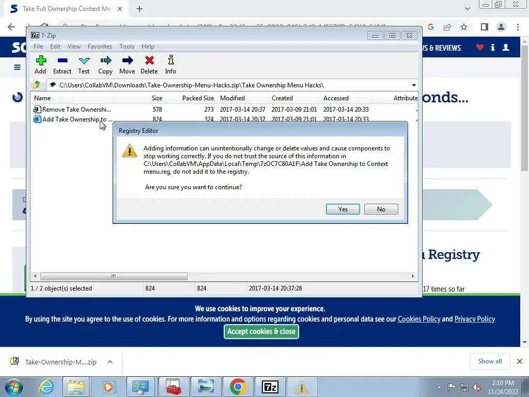Open the Chrome three-dot menu

[518, 27]
